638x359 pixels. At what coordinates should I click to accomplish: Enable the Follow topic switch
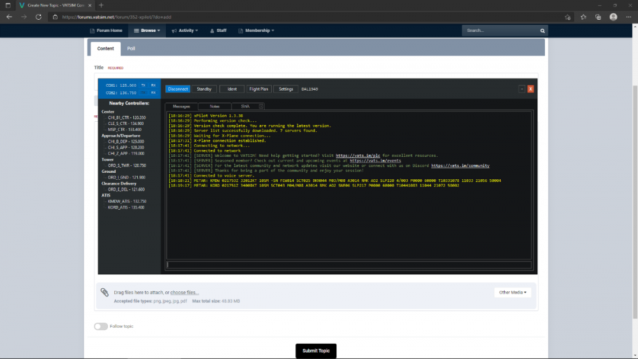point(101,326)
